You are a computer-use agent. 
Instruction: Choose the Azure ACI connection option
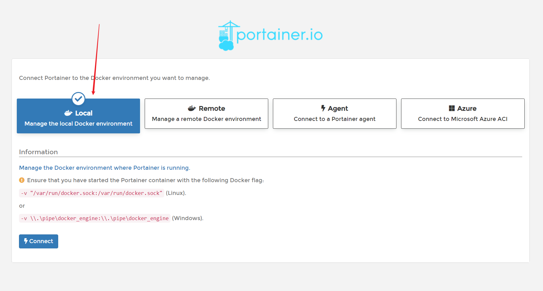pos(463,113)
